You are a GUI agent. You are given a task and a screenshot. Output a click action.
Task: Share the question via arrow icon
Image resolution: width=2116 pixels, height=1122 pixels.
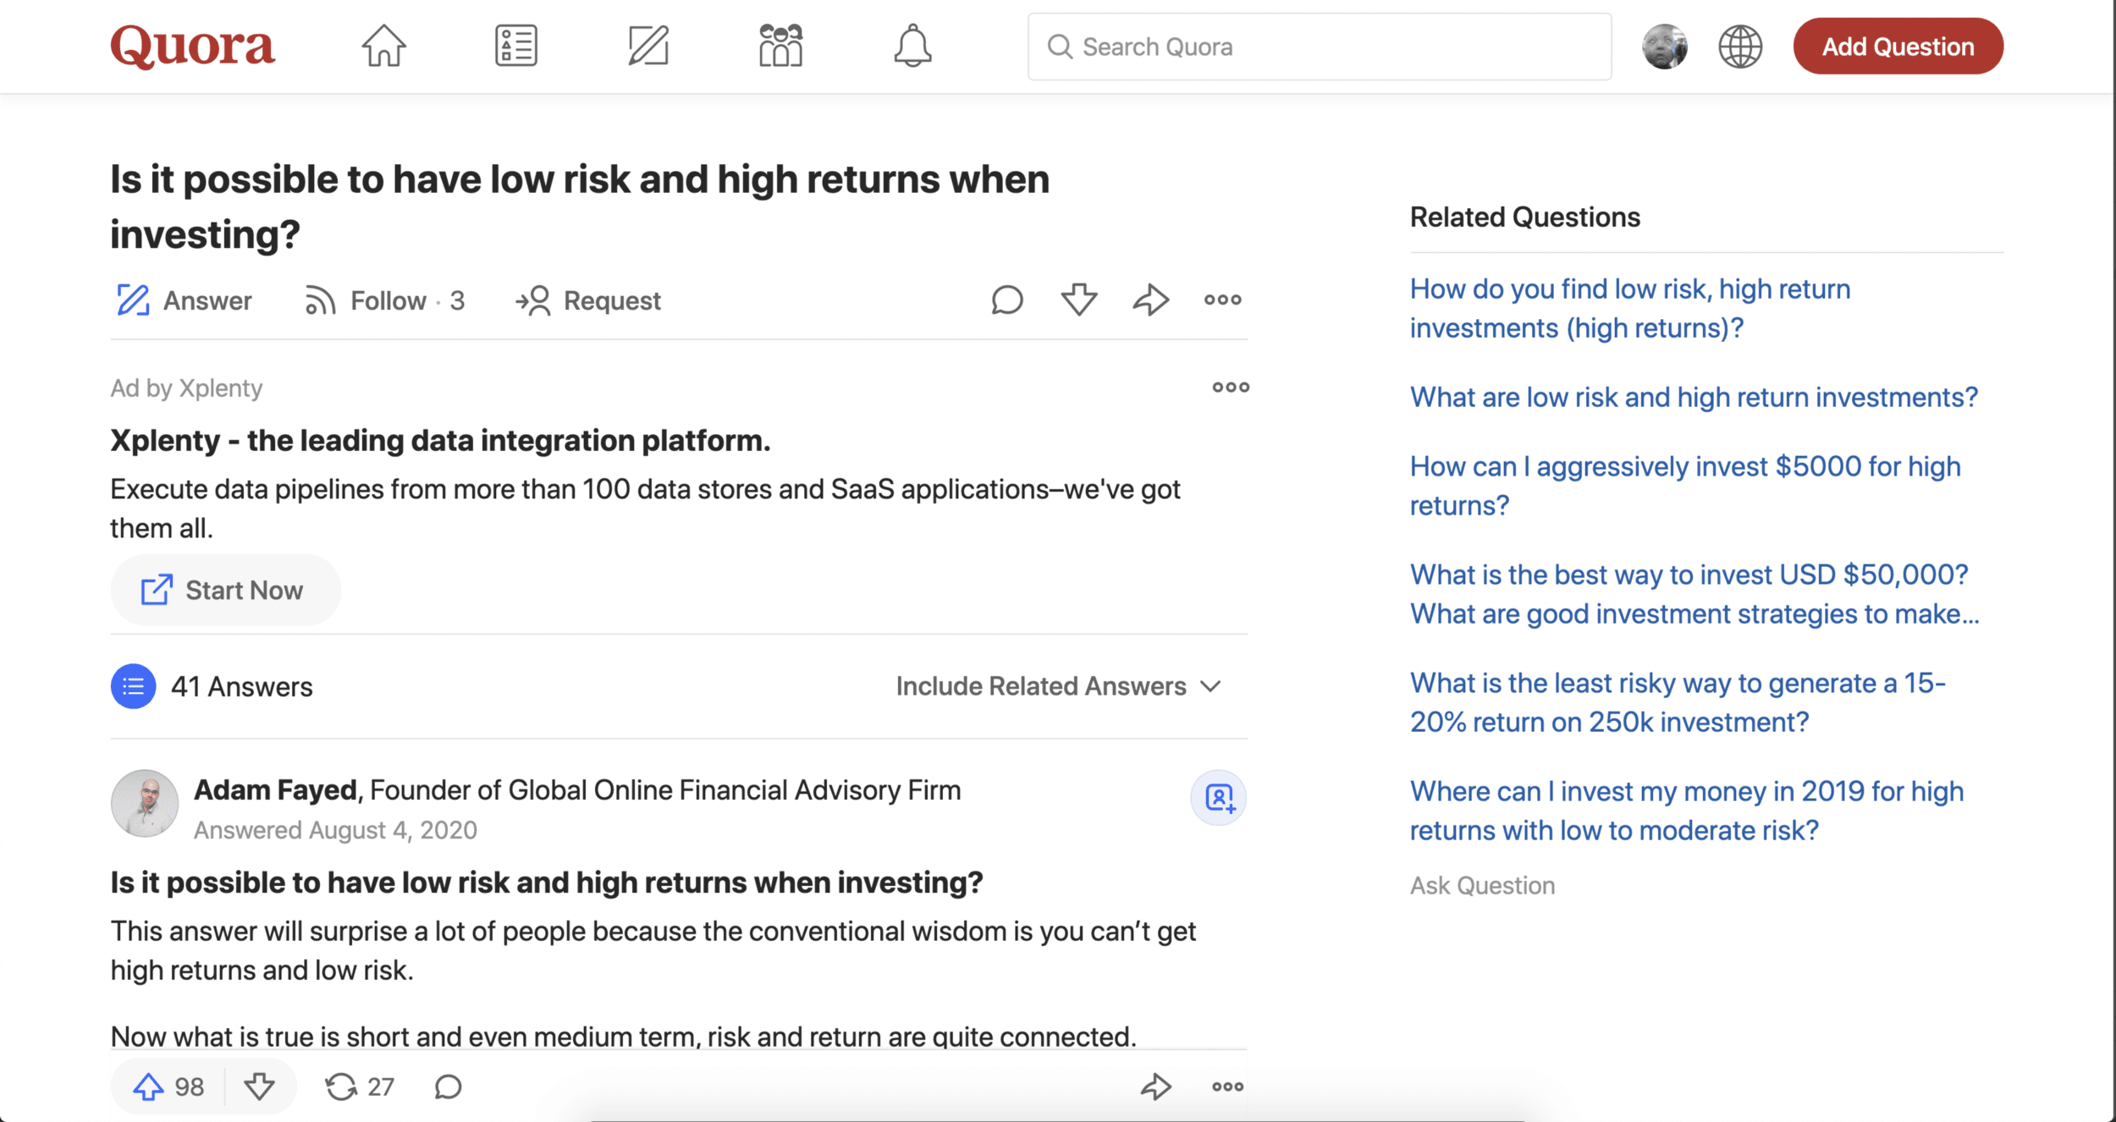pyautogui.click(x=1151, y=300)
